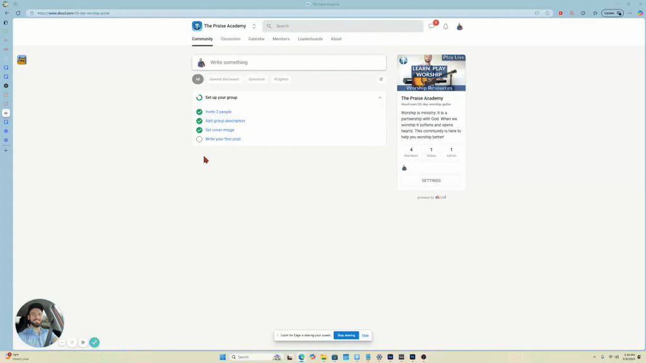Select the All category filter chip
The height and width of the screenshot is (363, 646).
pyautogui.click(x=197, y=79)
